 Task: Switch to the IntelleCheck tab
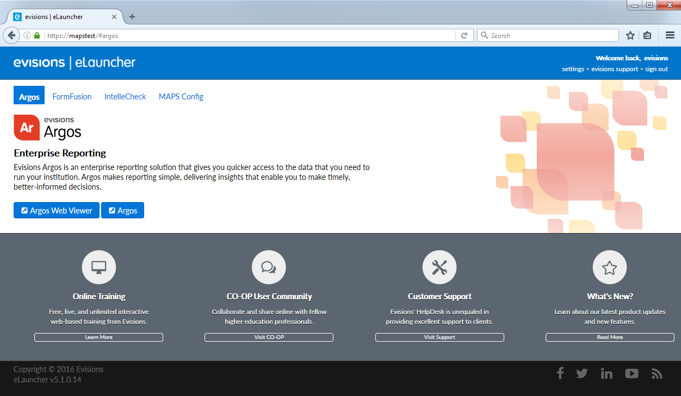coord(125,97)
